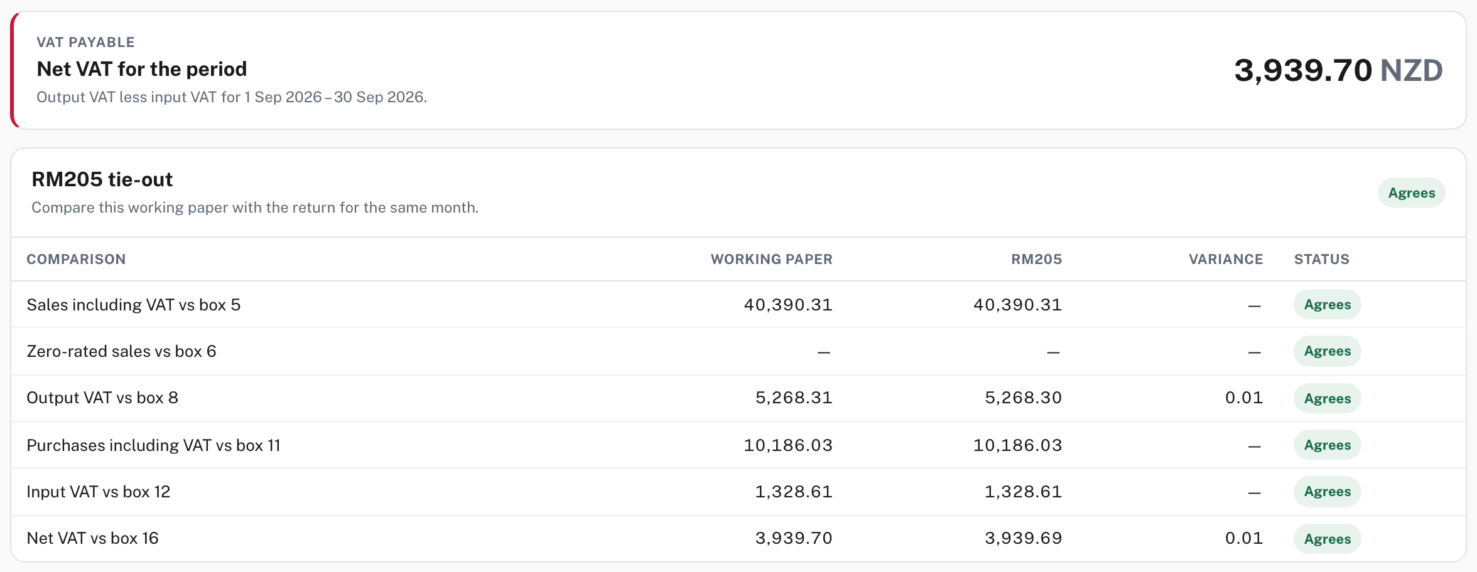This screenshot has height=572, width=1477.
Task: Select the "Net VAT for the period" heading
Action: tap(142, 69)
